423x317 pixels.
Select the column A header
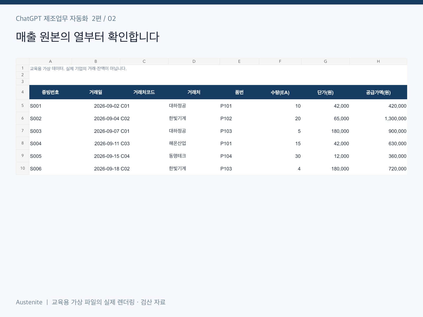click(x=50, y=61)
